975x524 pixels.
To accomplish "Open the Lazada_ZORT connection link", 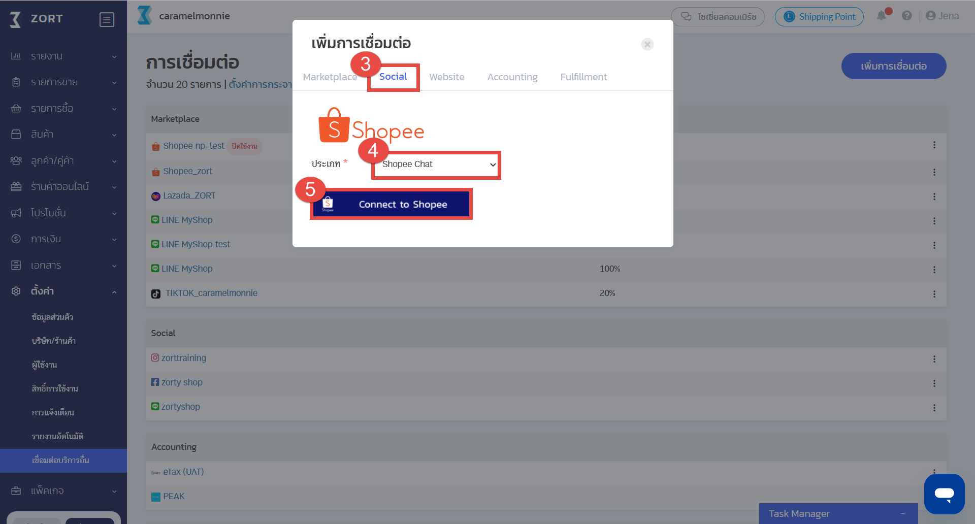I will [189, 196].
